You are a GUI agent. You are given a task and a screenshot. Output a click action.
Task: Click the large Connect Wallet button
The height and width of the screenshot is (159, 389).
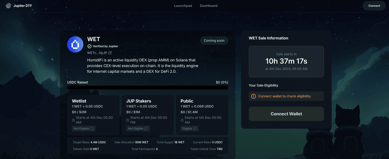[x=286, y=114]
